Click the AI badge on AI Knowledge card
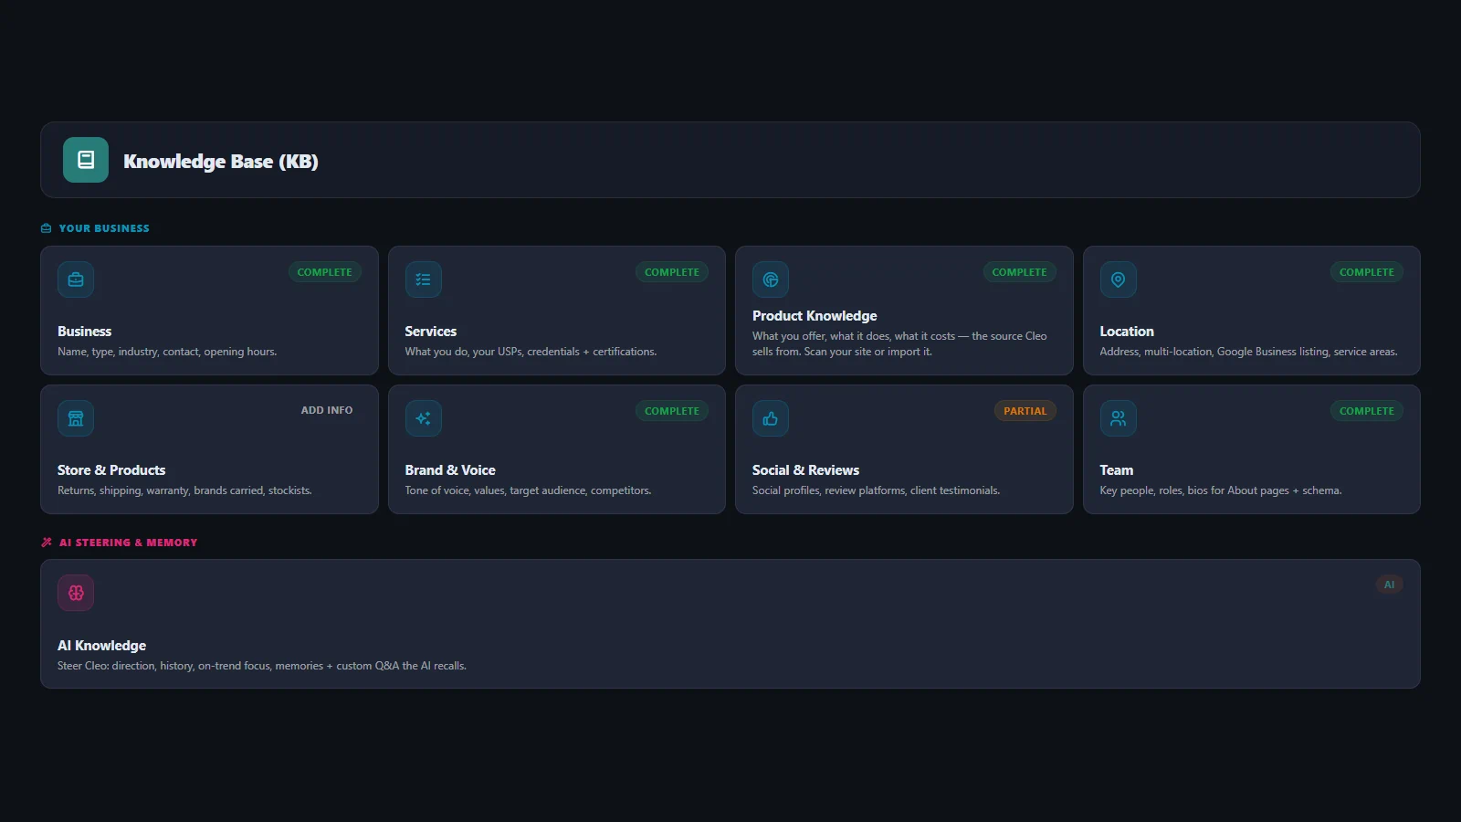 tap(1390, 585)
